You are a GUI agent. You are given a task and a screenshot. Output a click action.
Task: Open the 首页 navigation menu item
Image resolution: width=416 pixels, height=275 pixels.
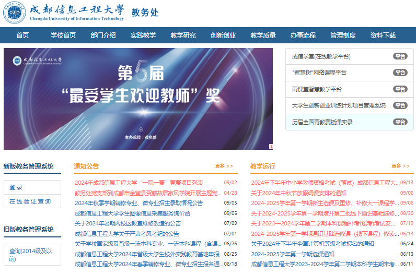[x=22, y=35]
